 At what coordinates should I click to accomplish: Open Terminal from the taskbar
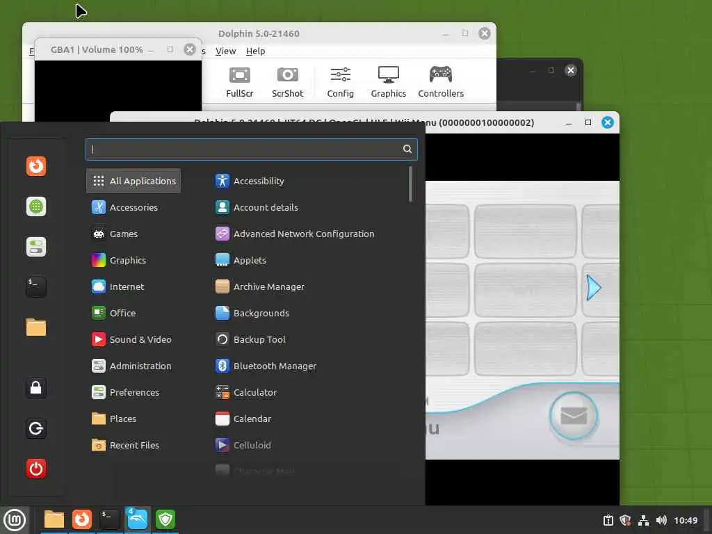tap(109, 519)
